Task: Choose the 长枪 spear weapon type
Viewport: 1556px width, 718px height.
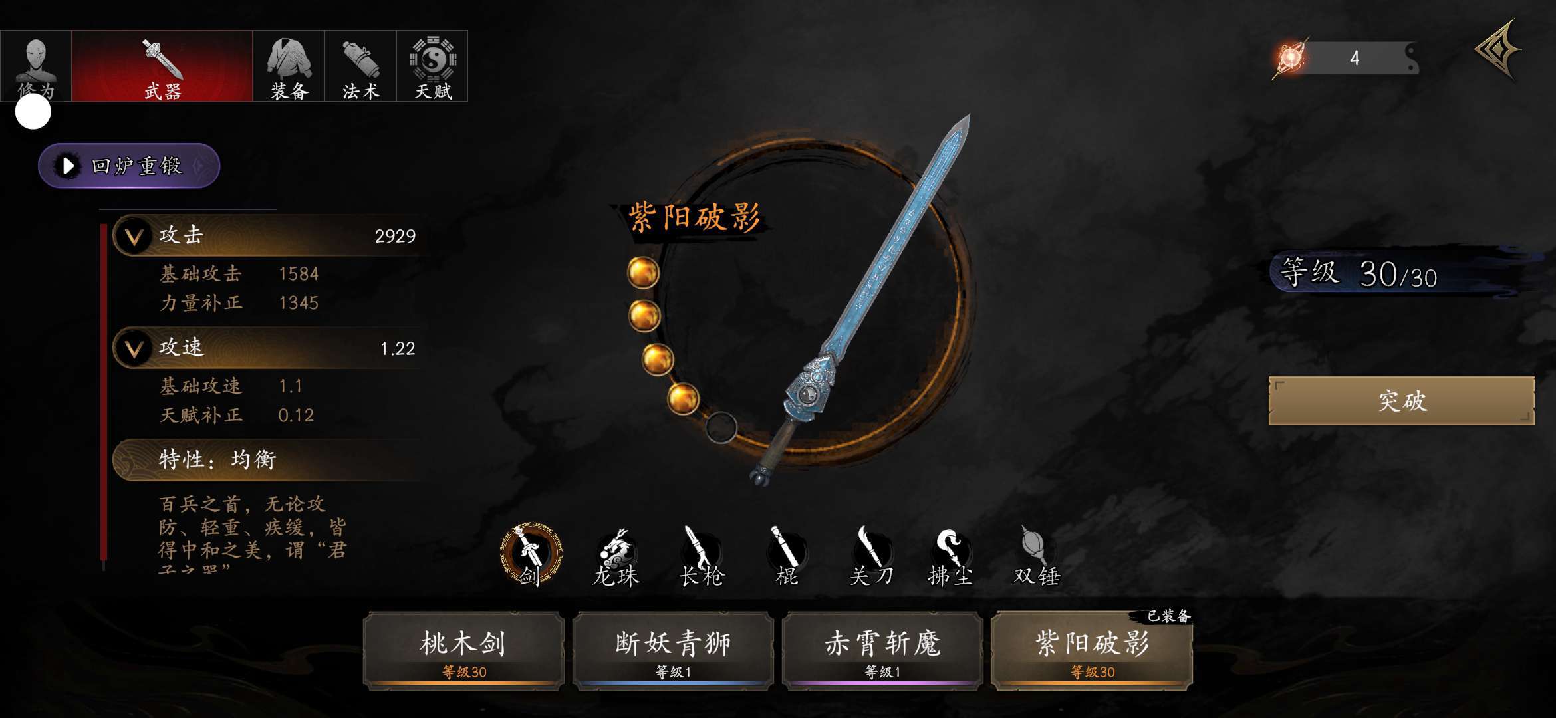Action: 701,557
